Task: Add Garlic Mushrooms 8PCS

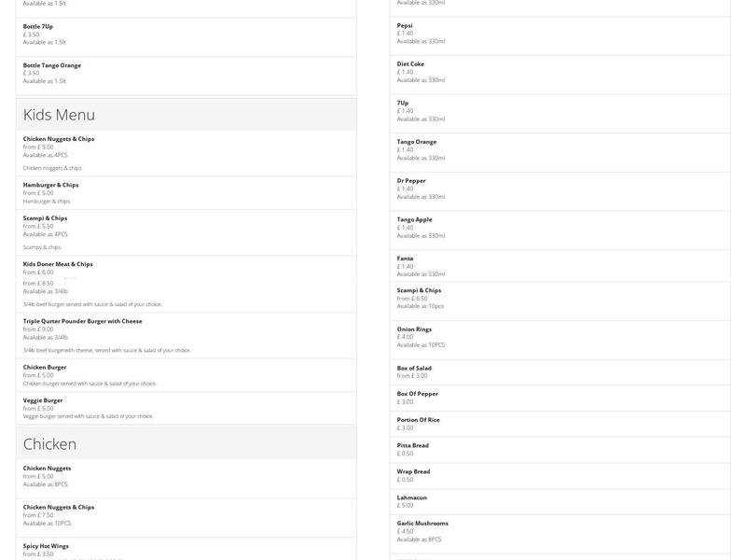Action: [x=559, y=531]
